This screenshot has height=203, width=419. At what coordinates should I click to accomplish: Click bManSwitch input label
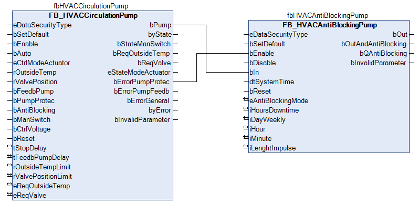(32, 120)
